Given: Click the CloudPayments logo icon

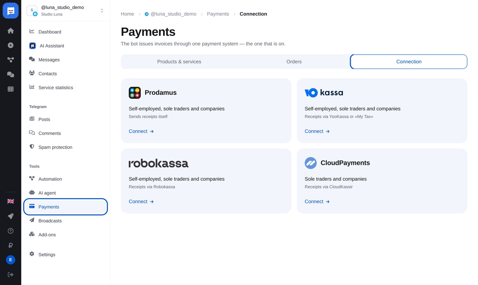Looking at the screenshot, I should click(311, 163).
